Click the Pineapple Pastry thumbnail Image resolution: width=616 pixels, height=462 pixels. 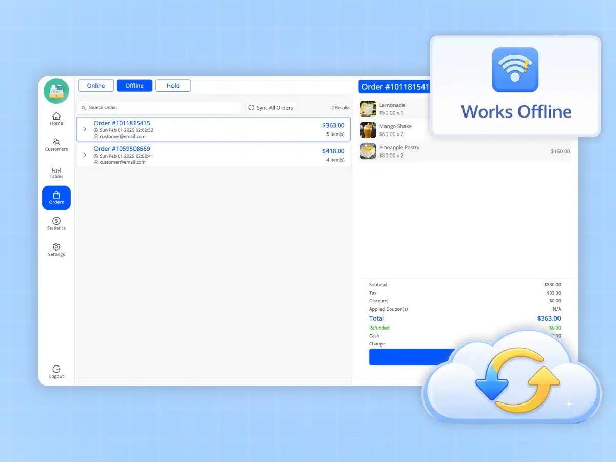[x=368, y=151]
